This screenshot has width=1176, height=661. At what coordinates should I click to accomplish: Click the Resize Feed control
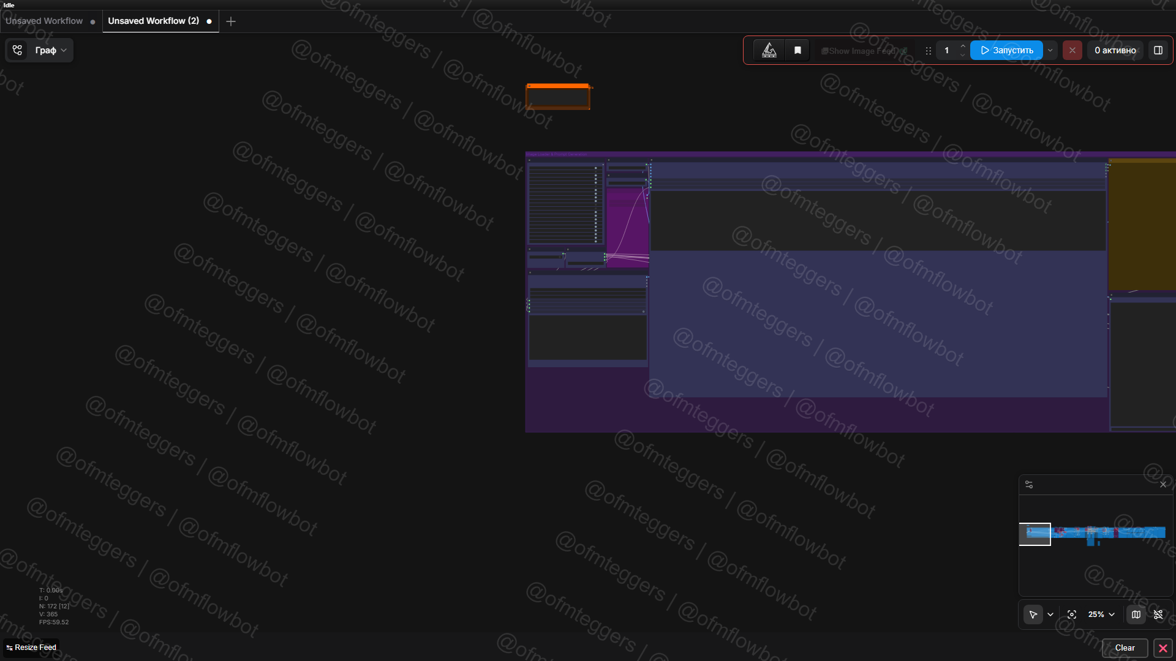pyautogui.click(x=31, y=648)
